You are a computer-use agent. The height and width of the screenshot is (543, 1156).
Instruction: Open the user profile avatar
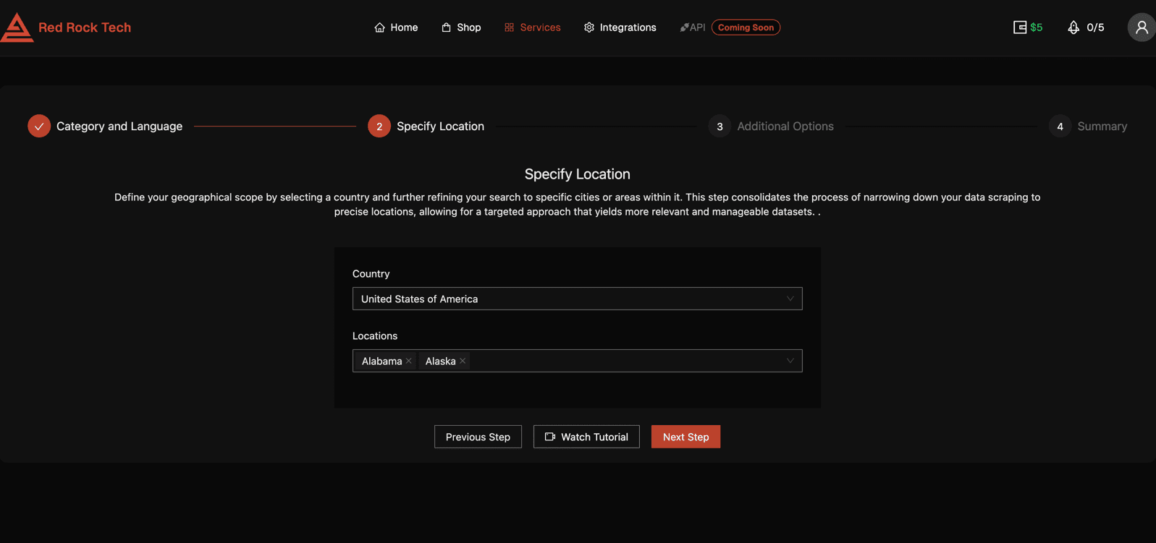click(1142, 27)
